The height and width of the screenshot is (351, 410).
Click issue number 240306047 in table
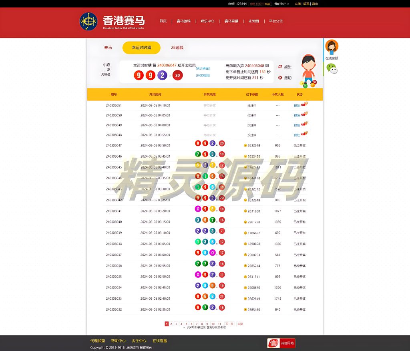pos(114,146)
